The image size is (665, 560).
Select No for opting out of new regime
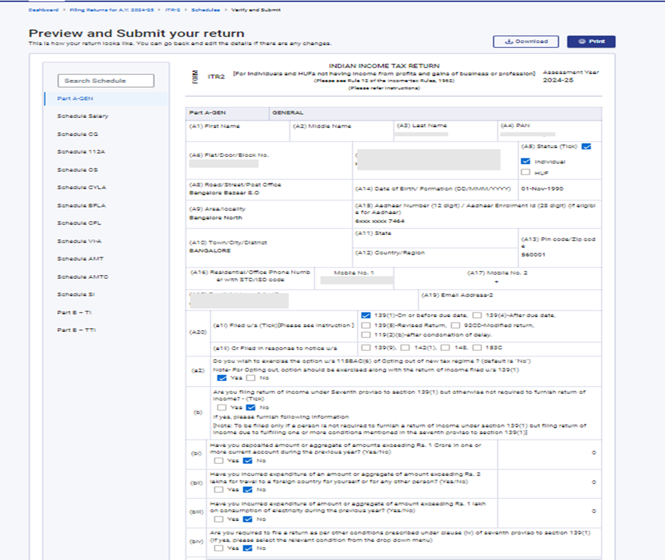click(250, 378)
